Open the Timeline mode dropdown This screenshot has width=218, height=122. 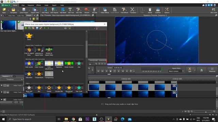coord(12,79)
